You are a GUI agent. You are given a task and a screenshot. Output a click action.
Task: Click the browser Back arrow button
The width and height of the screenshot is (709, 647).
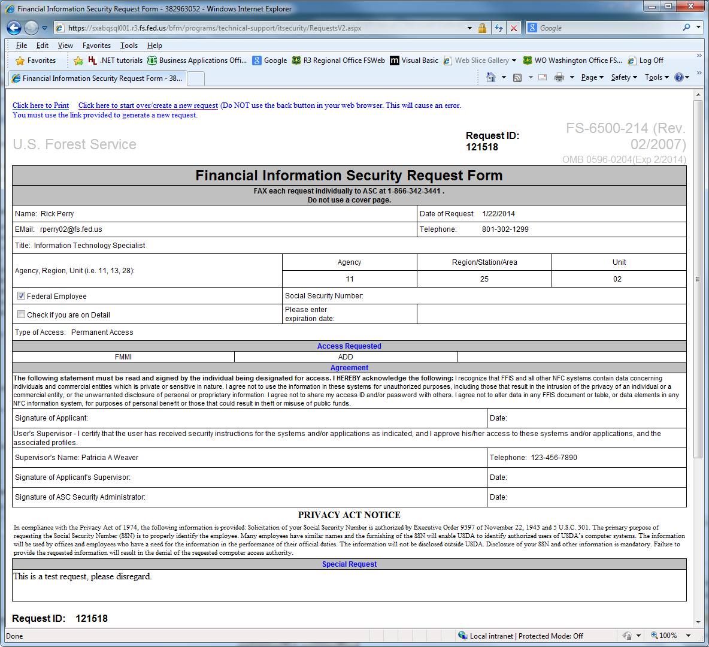pos(14,28)
